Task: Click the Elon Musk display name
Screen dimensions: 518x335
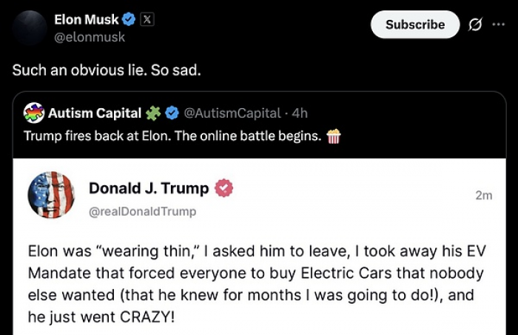Action: pyautogui.click(x=87, y=19)
